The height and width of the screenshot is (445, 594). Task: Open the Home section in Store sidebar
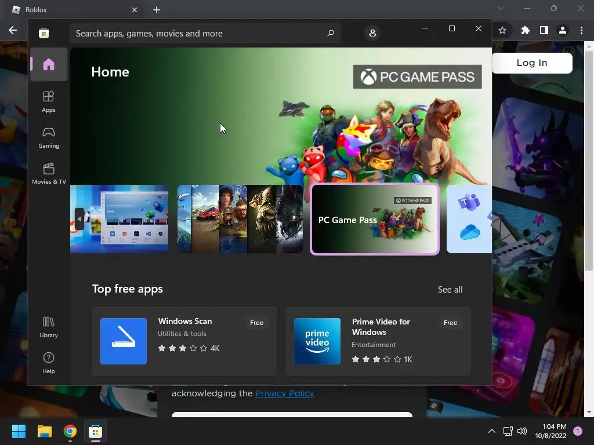pos(49,64)
